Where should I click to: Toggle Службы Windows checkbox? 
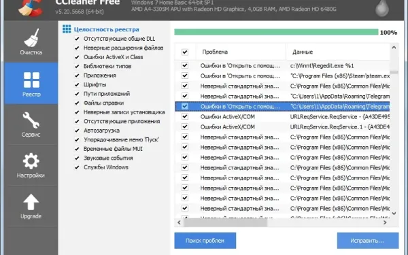77,167
